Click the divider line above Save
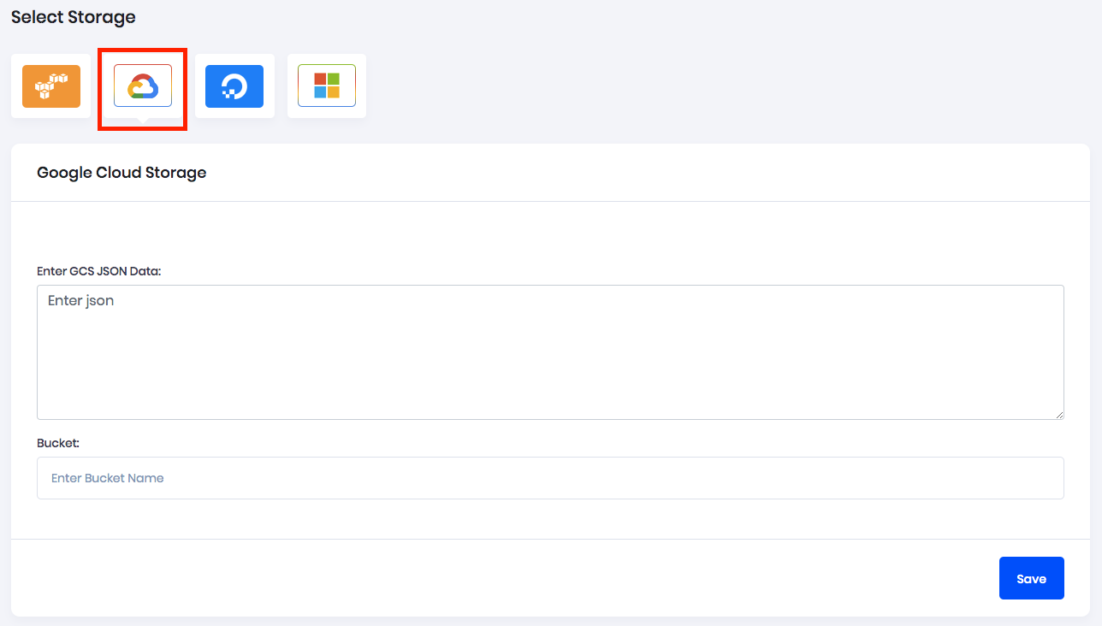 (x=550, y=539)
